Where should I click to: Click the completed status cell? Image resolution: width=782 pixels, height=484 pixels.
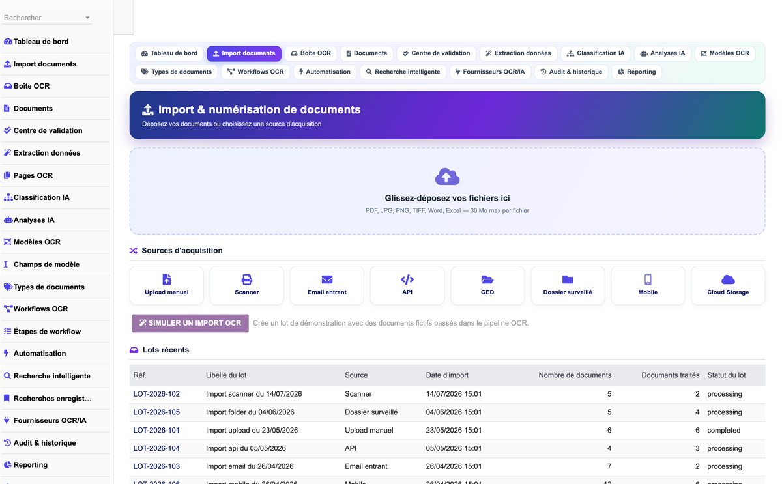coord(724,431)
